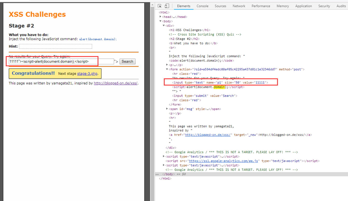348x201 pixels.
Task: Toggle the device toolbar icon
Action: tap(167, 6)
